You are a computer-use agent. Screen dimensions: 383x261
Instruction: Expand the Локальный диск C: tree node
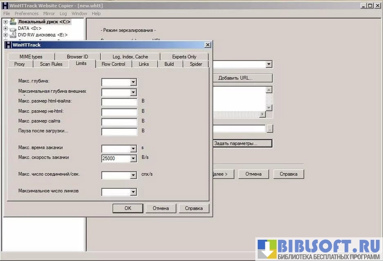[x=6, y=22]
